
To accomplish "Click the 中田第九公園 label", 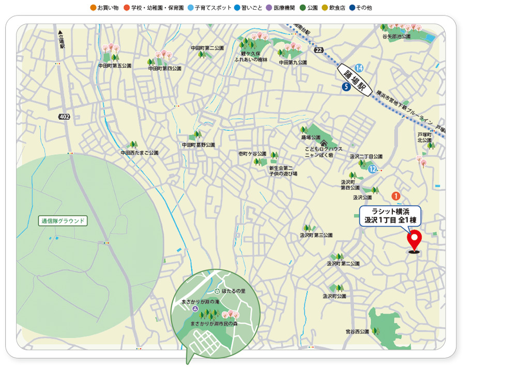I will (293, 62).
